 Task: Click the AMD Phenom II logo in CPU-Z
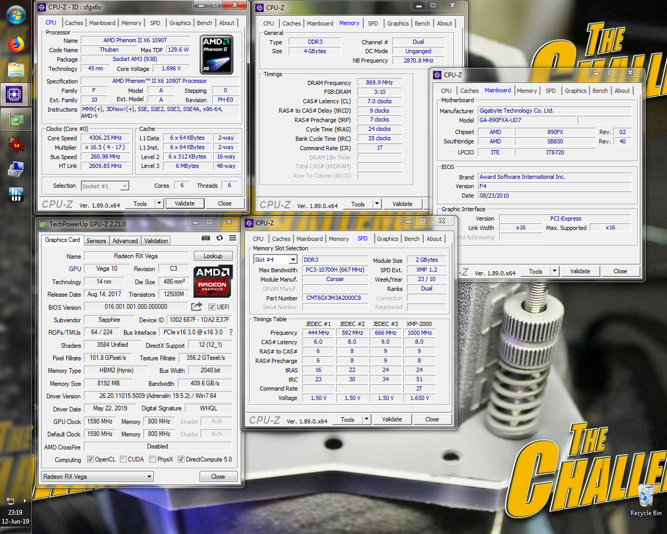(217, 54)
